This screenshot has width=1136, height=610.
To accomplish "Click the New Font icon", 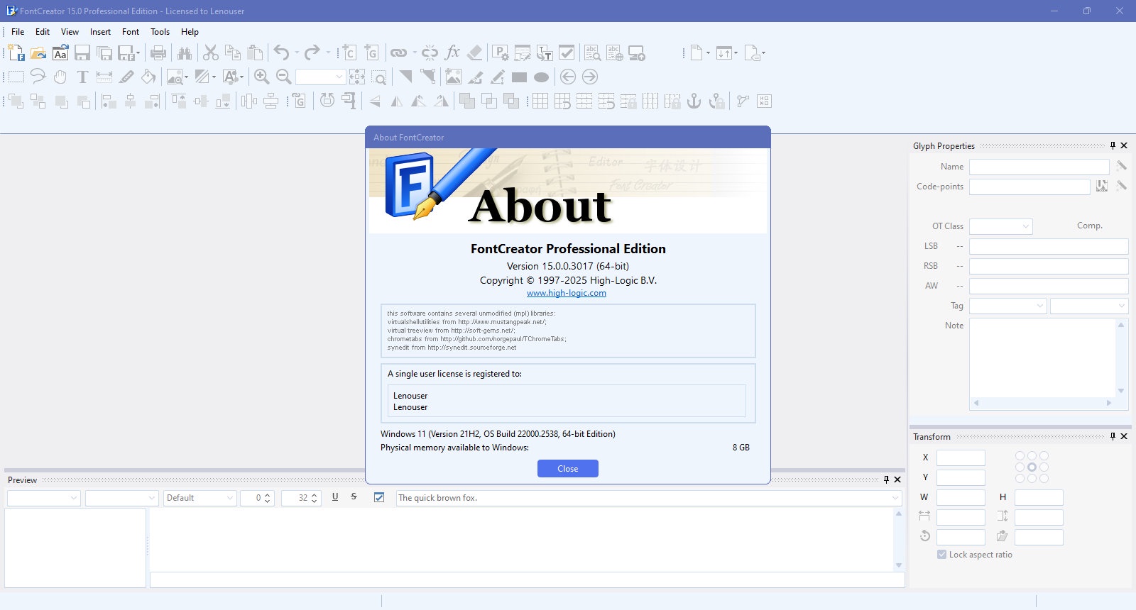I will (x=16, y=52).
